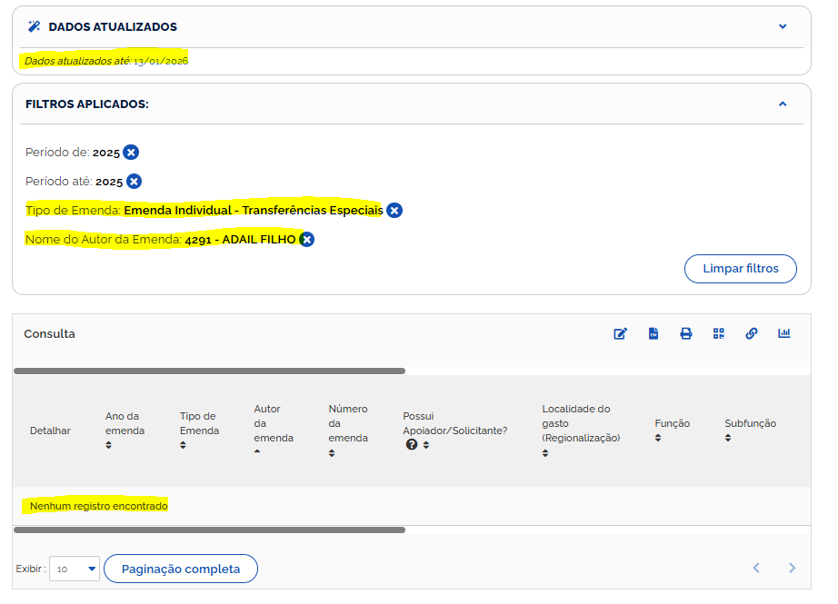Click the Paginação completa button
Viewport: 838px width, 604px height.
click(181, 569)
